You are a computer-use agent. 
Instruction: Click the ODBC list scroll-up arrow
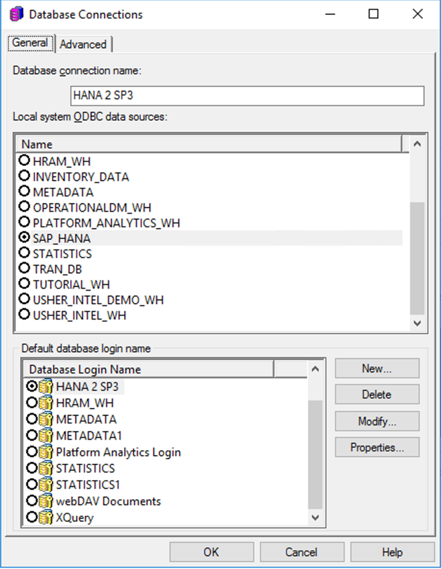point(417,144)
